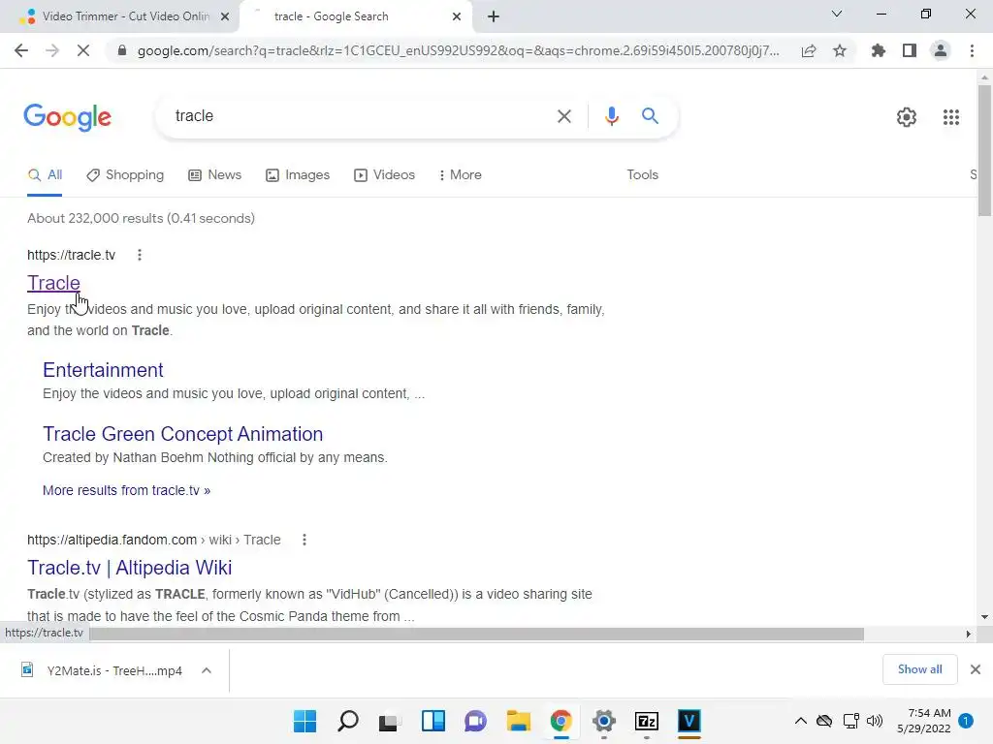Open Tracle.tv | Altipedia Wiki result
Image resolution: width=993 pixels, height=744 pixels.
(x=129, y=568)
